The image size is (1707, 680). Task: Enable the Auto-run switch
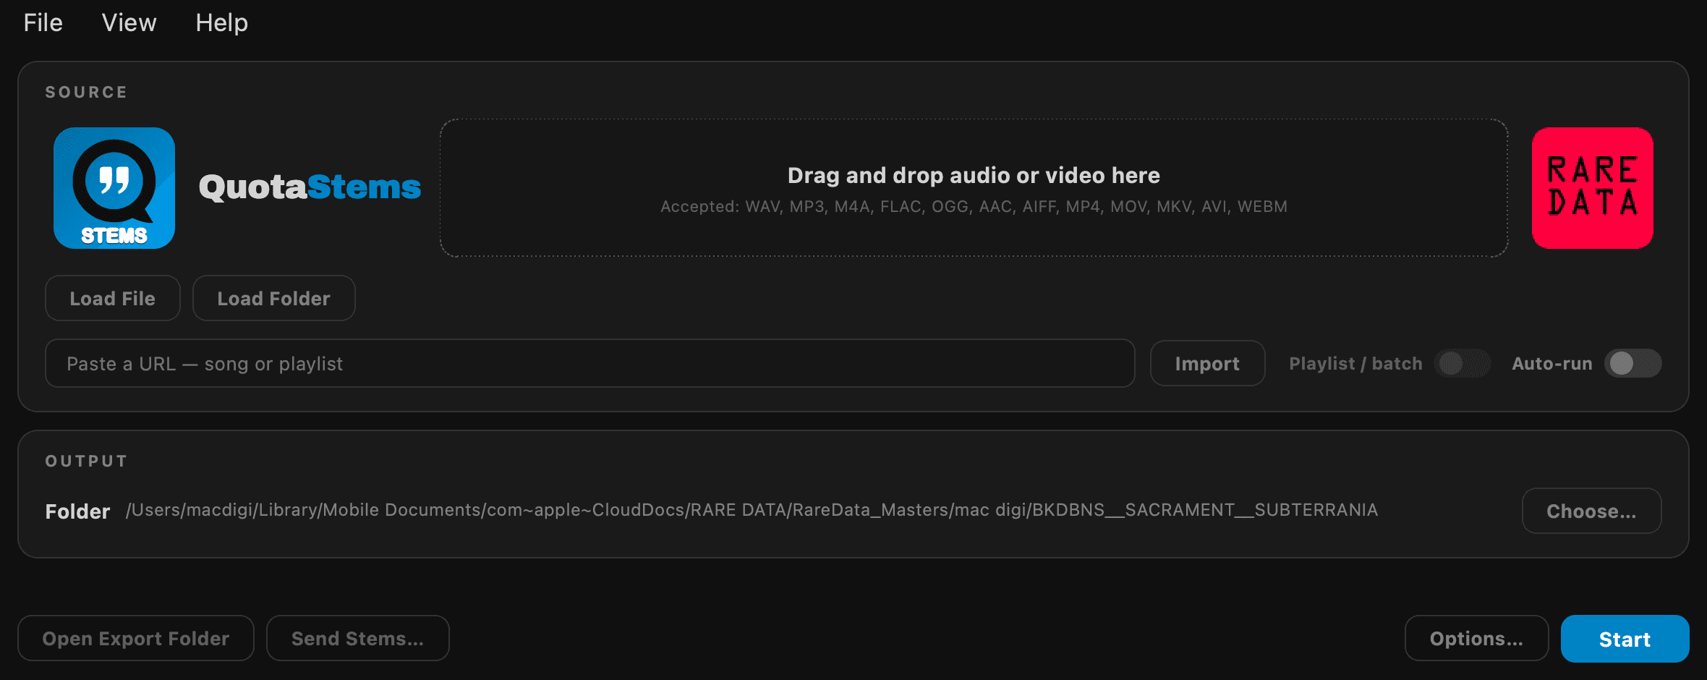1632,363
